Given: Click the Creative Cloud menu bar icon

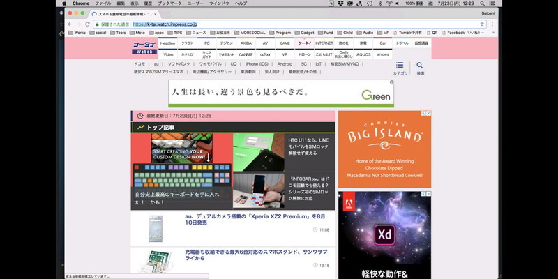Looking at the screenshot, I should 350,3.
